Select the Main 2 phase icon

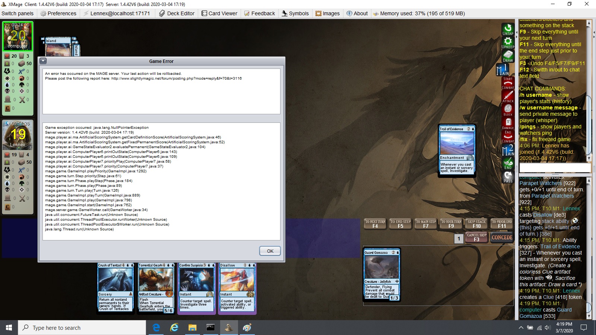[x=508, y=150]
